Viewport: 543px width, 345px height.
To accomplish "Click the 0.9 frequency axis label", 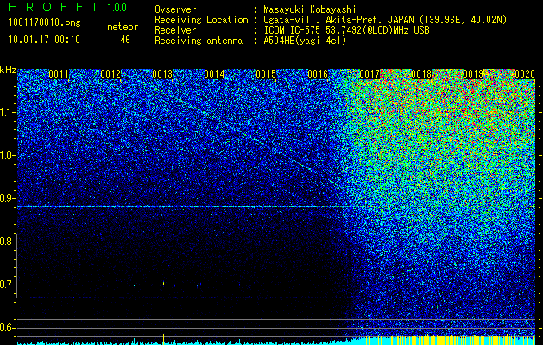I will click(x=6, y=198).
